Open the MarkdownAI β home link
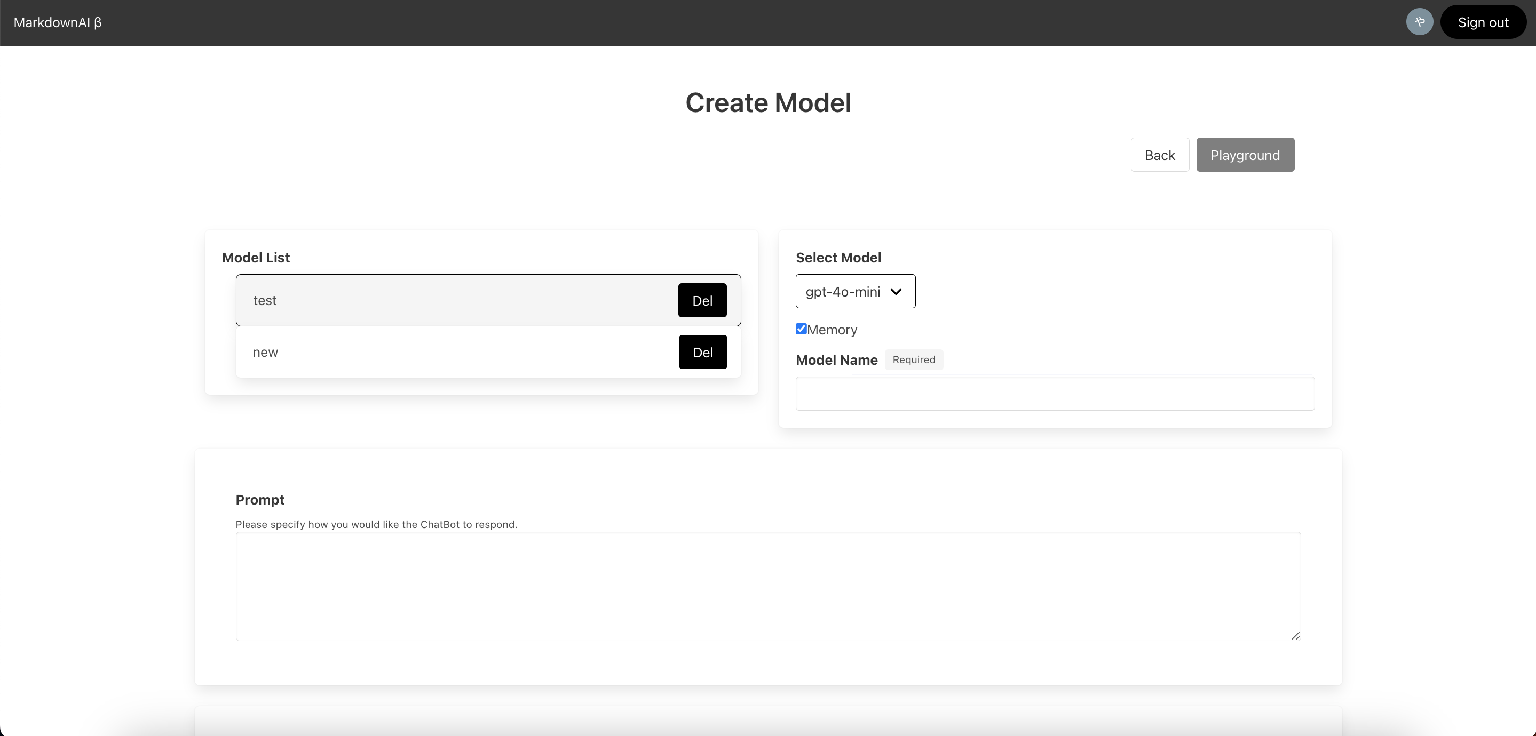The width and height of the screenshot is (1536, 736). pyautogui.click(x=58, y=22)
